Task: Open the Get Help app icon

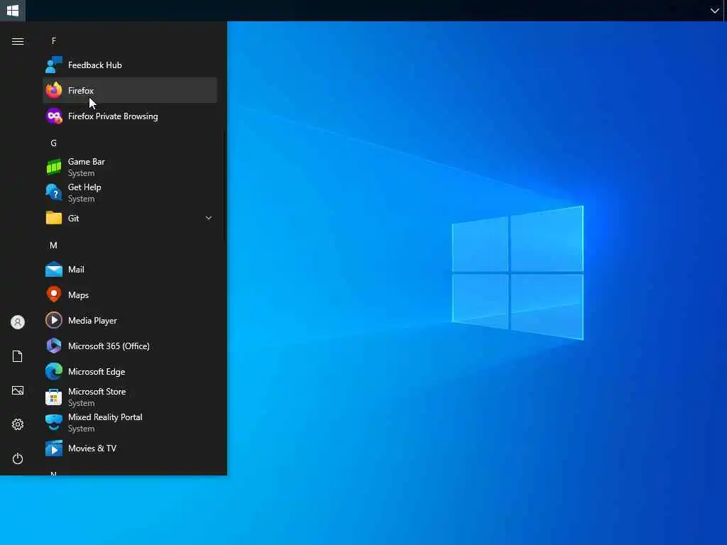Action: [x=54, y=192]
